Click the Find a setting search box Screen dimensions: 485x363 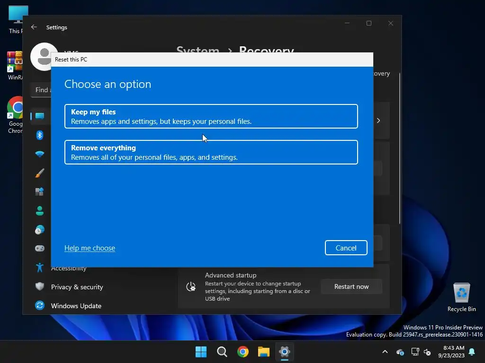[42, 90]
